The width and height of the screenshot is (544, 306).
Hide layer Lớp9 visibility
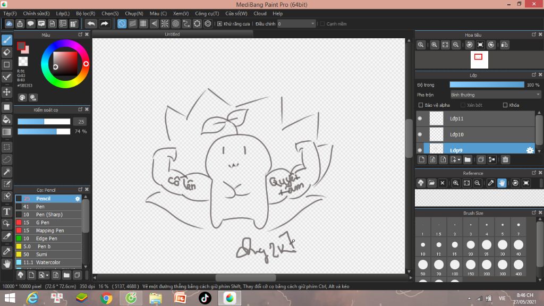pyautogui.click(x=420, y=150)
